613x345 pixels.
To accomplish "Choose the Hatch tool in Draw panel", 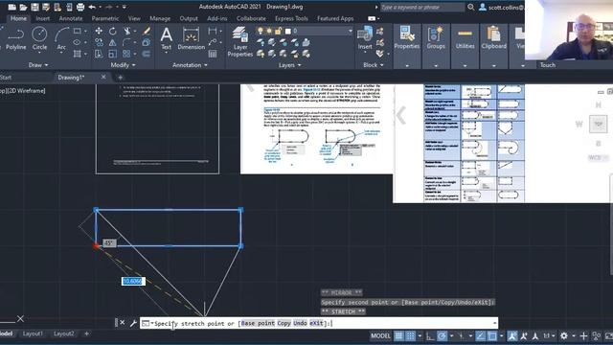I will pos(77,54).
